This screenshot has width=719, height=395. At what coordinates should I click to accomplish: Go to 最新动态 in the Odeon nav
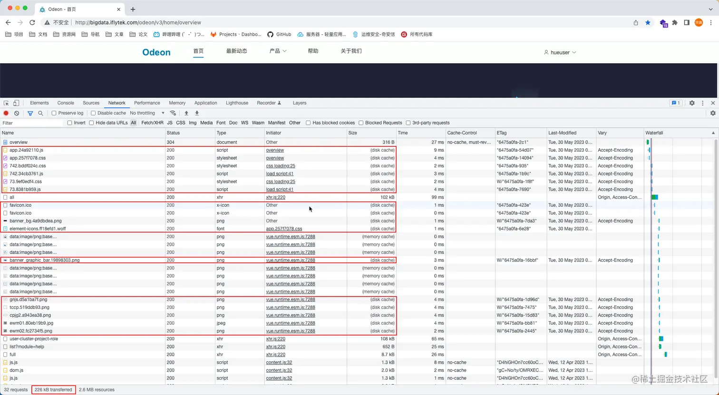[236, 51]
